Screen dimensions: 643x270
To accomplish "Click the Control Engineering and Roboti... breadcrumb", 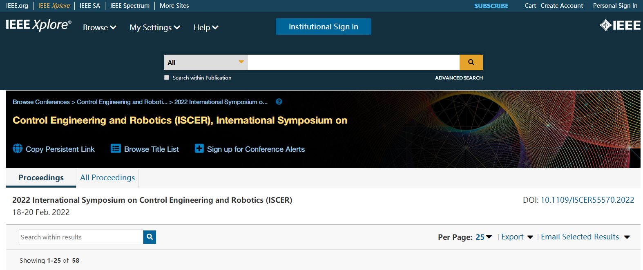I will click(x=122, y=102).
